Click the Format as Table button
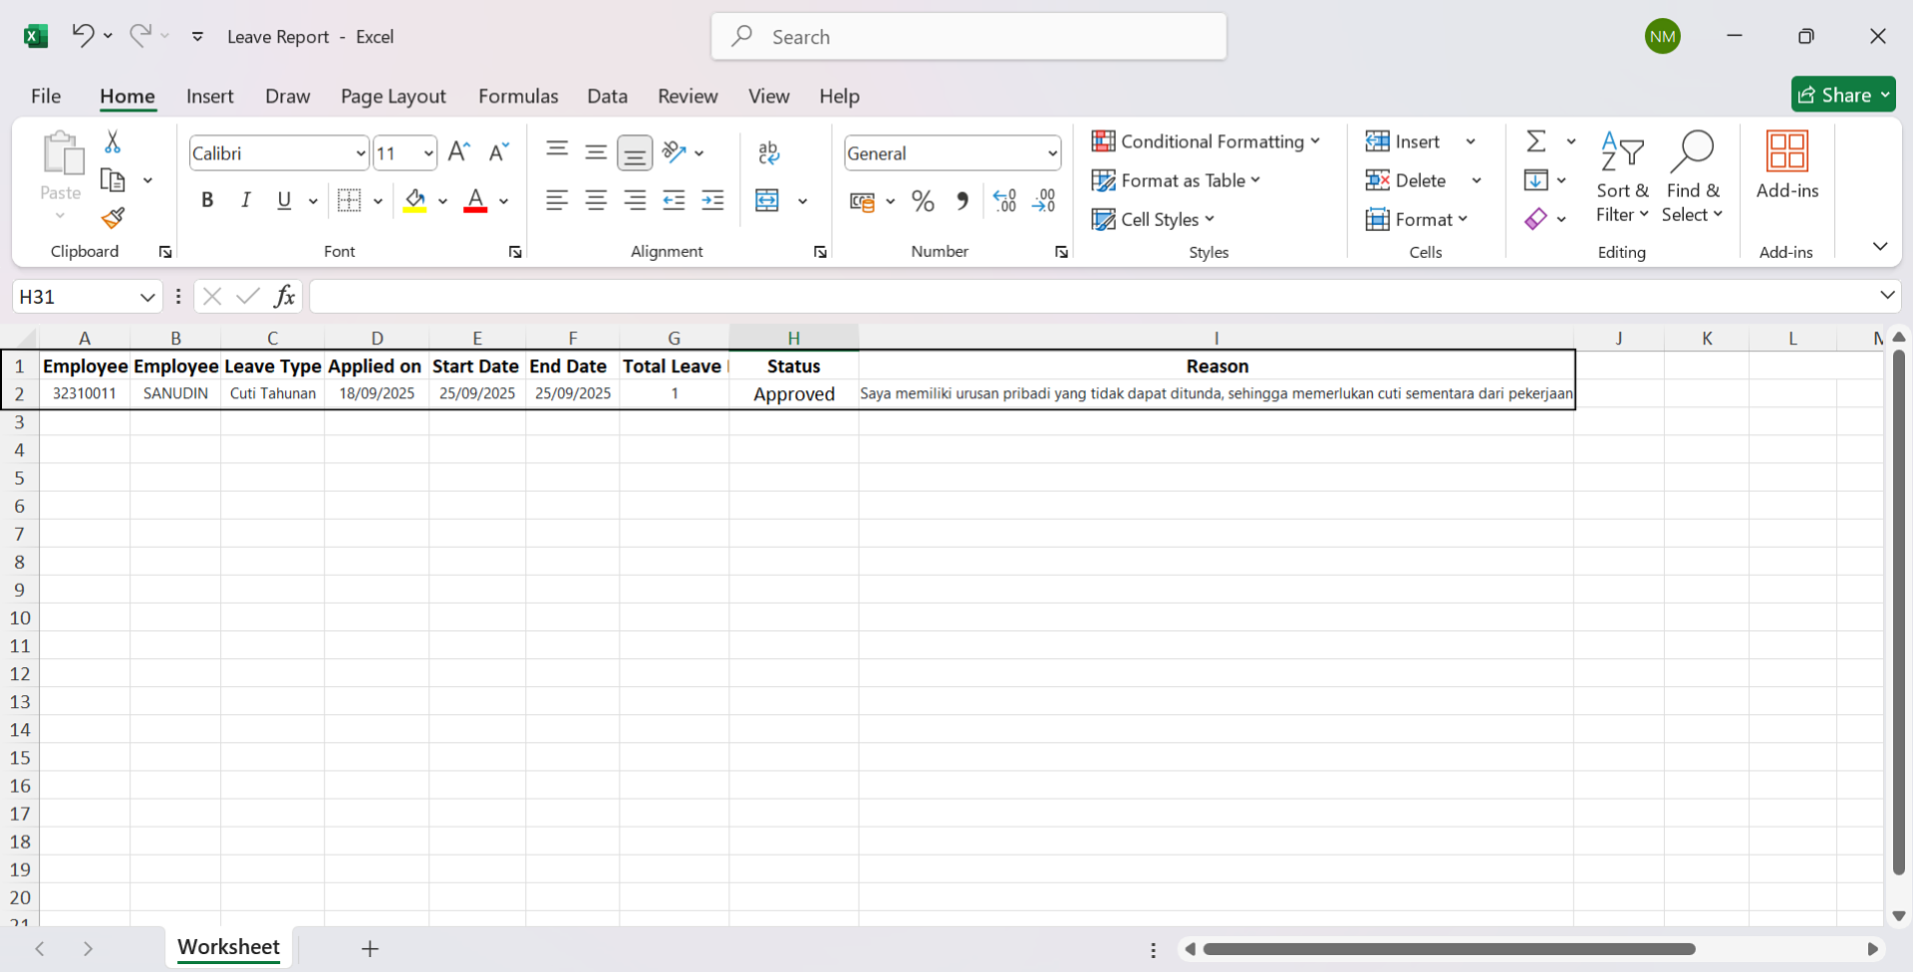The width and height of the screenshot is (1913, 972). [x=1176, y=180]
